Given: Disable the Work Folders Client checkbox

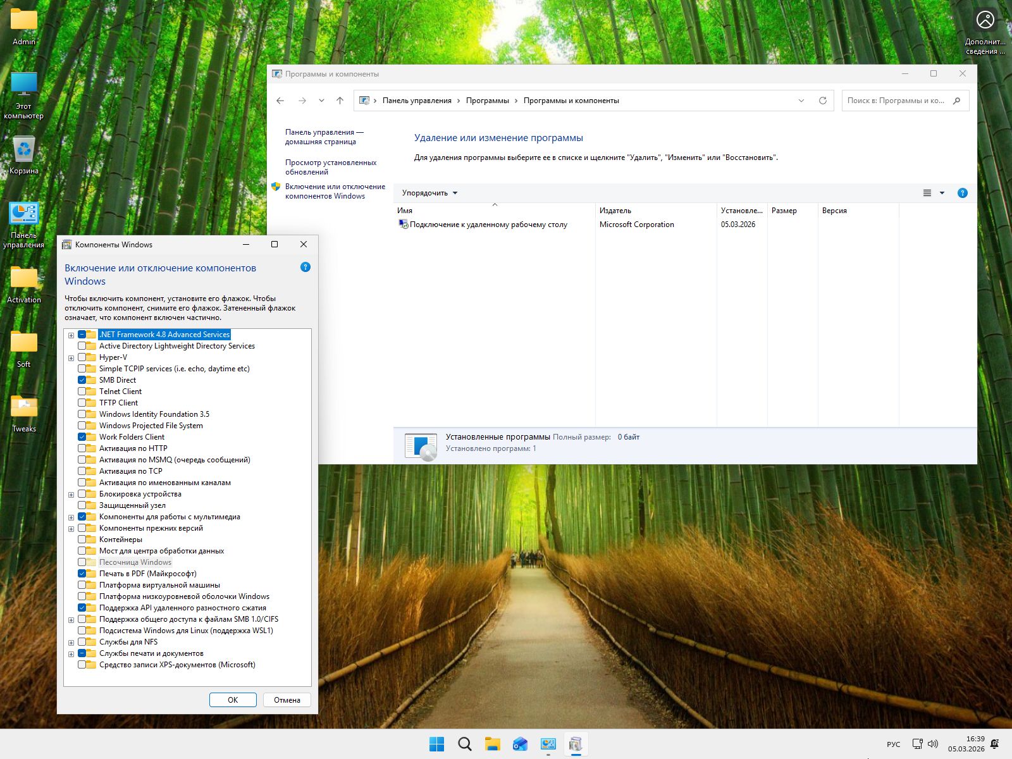Looking at the screenshot, I should pyautogui.click(x=82, y=437).
